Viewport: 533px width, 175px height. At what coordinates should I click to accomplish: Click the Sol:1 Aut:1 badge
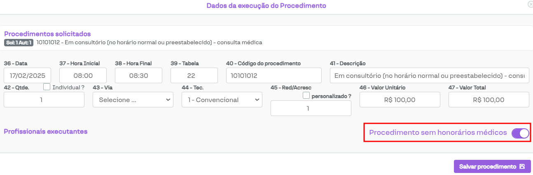click(x=19, y=43)
